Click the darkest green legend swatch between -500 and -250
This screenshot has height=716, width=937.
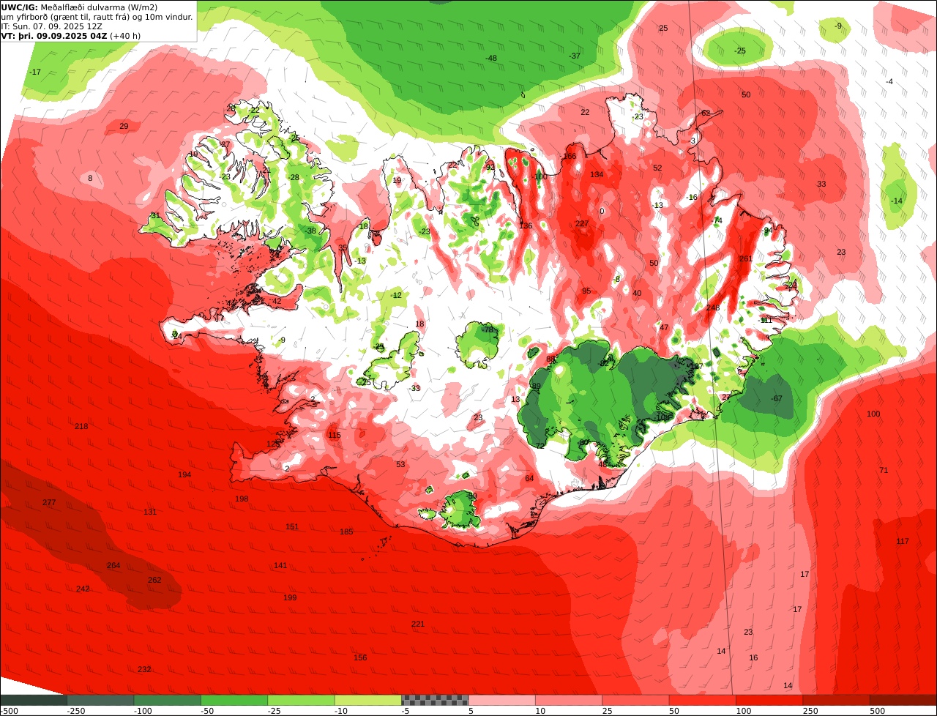[x=34, y=700]
